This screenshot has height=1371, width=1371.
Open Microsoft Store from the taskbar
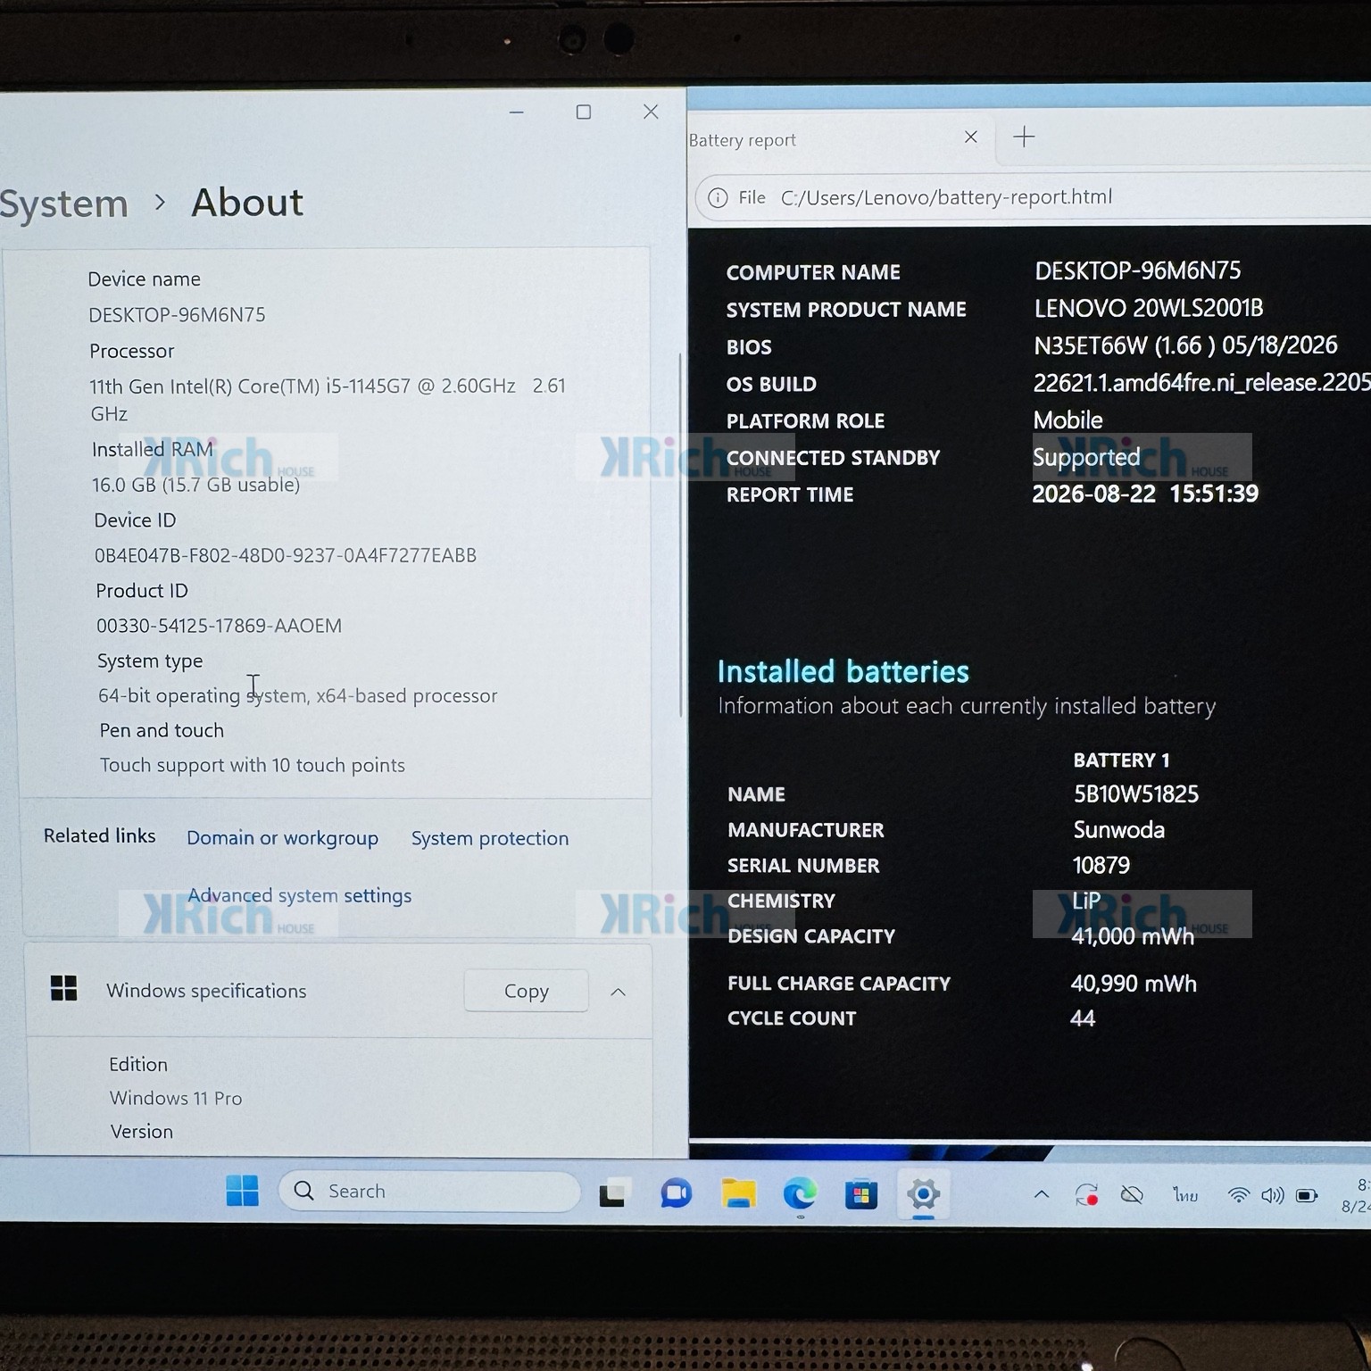(x=861, y=1194)
